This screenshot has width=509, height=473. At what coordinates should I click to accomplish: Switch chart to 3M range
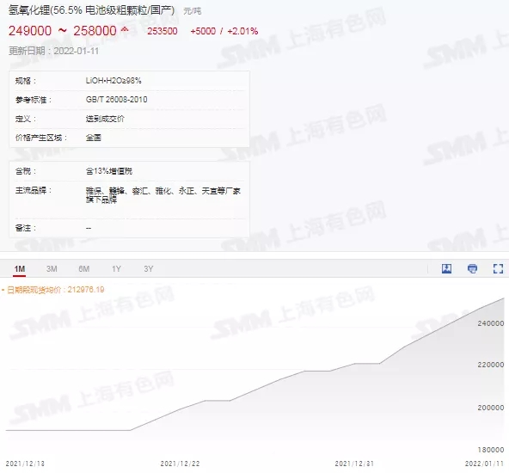point(52,269)
